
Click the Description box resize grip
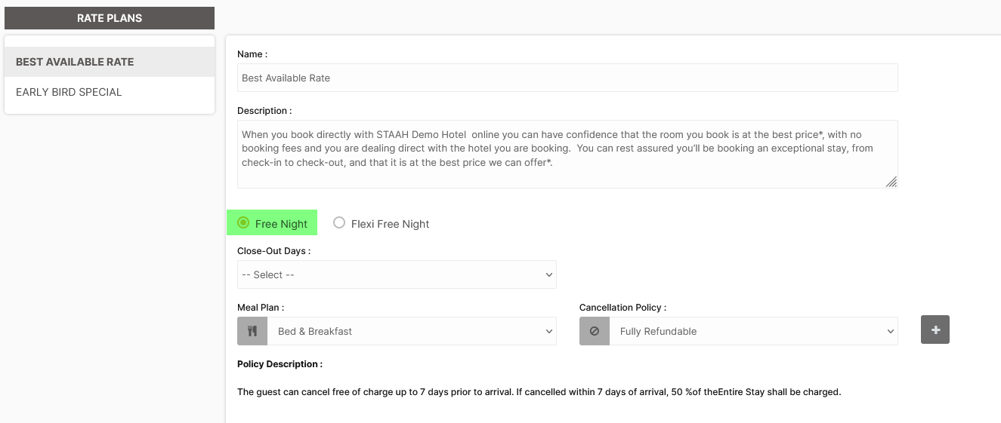891,182
